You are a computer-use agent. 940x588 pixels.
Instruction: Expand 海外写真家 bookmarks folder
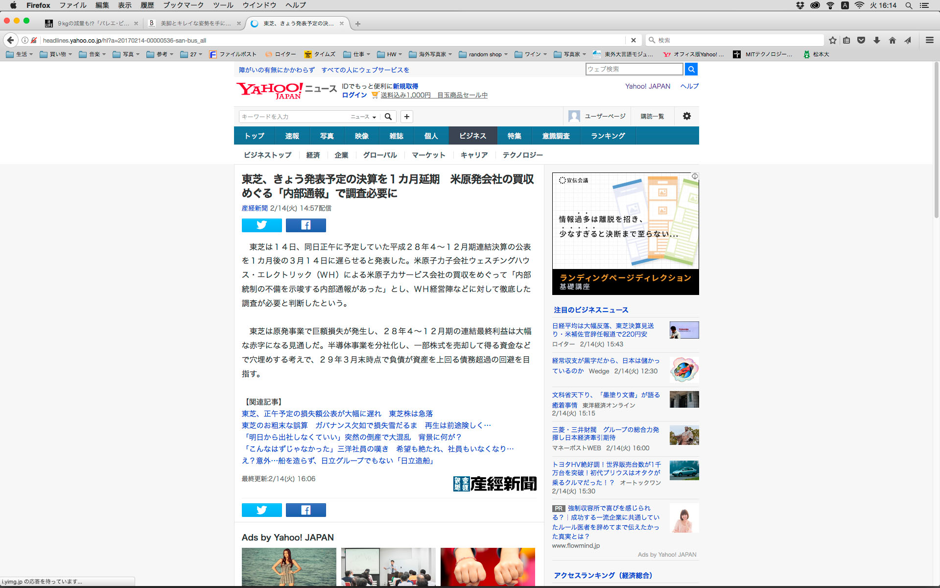pos(431,54)
